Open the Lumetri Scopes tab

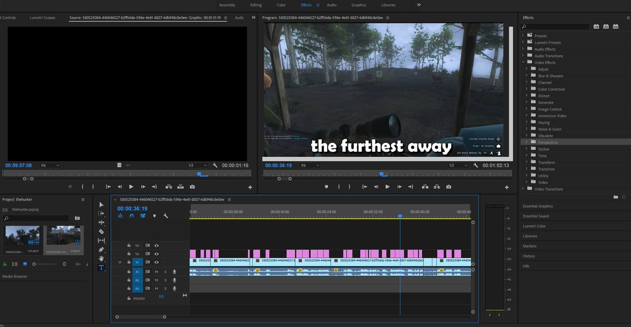coord(43,18)
